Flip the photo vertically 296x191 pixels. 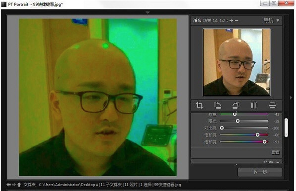pyautogui.click(x=272, y=105)
